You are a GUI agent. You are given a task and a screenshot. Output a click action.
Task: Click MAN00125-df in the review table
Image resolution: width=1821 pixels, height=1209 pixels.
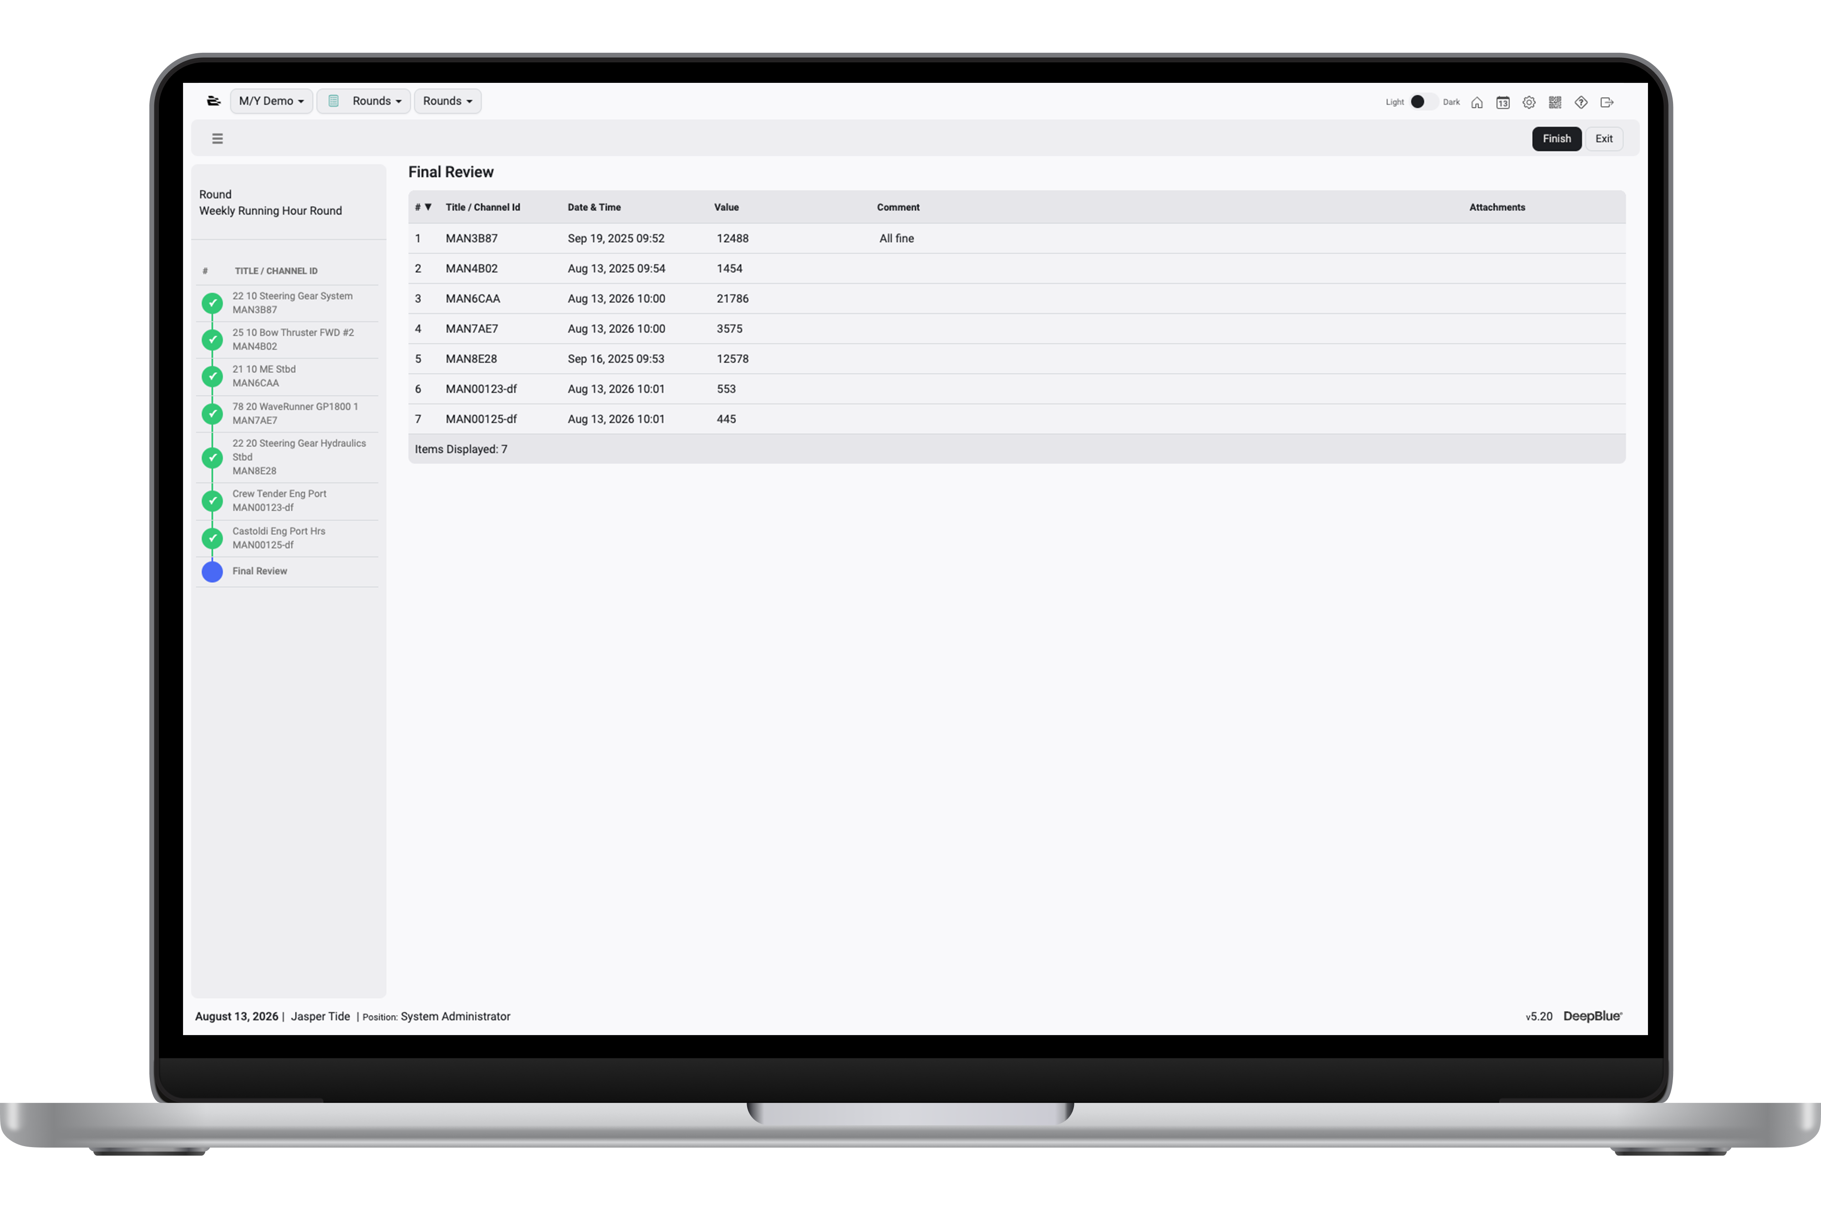click(x=481, y=419)
